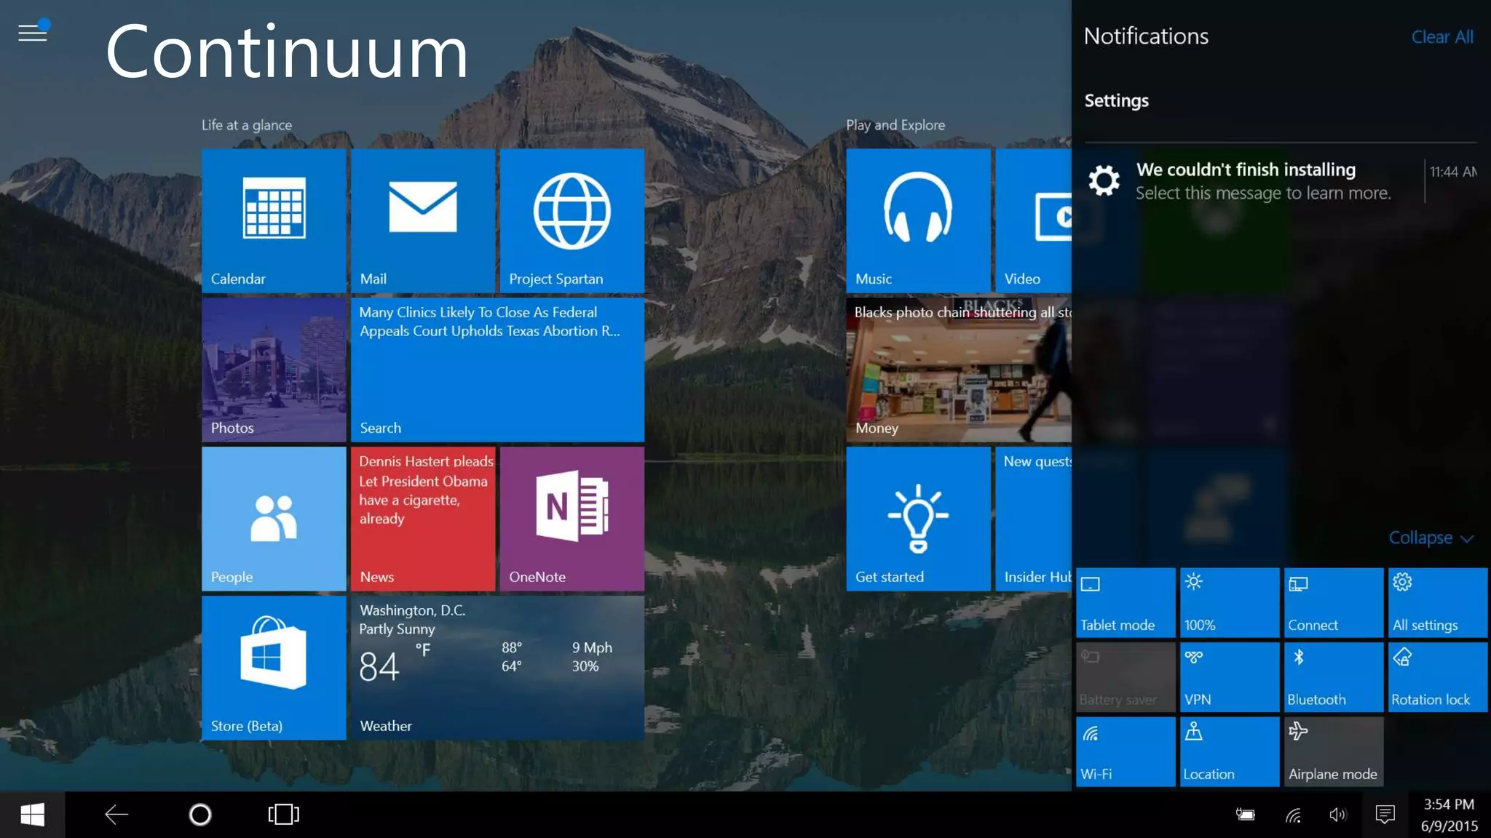This screenshot has width=1491, height=838.
Task: Open the Music tile
Action: point(918,220)
